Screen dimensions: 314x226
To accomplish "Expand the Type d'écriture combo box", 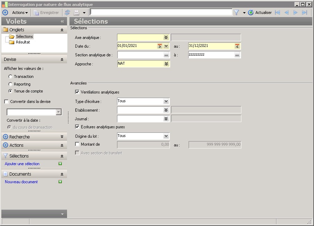I will [x=166, y=101].
